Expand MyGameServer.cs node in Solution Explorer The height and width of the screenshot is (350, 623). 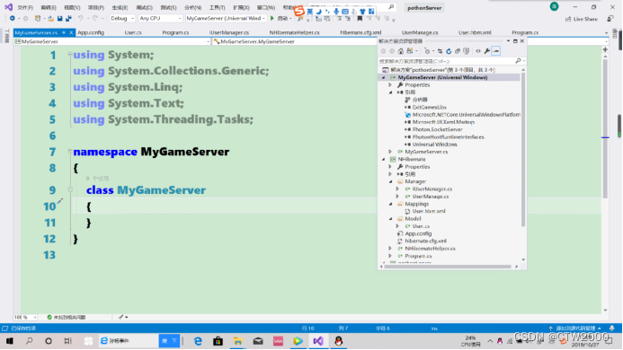[390, 152]
